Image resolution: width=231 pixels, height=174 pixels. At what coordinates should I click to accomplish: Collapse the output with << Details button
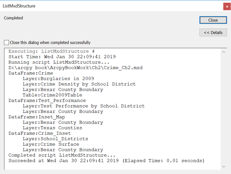pos(213,33)
